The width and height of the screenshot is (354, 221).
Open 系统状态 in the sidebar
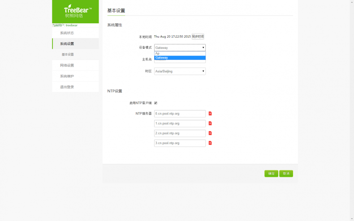[75, 33]
